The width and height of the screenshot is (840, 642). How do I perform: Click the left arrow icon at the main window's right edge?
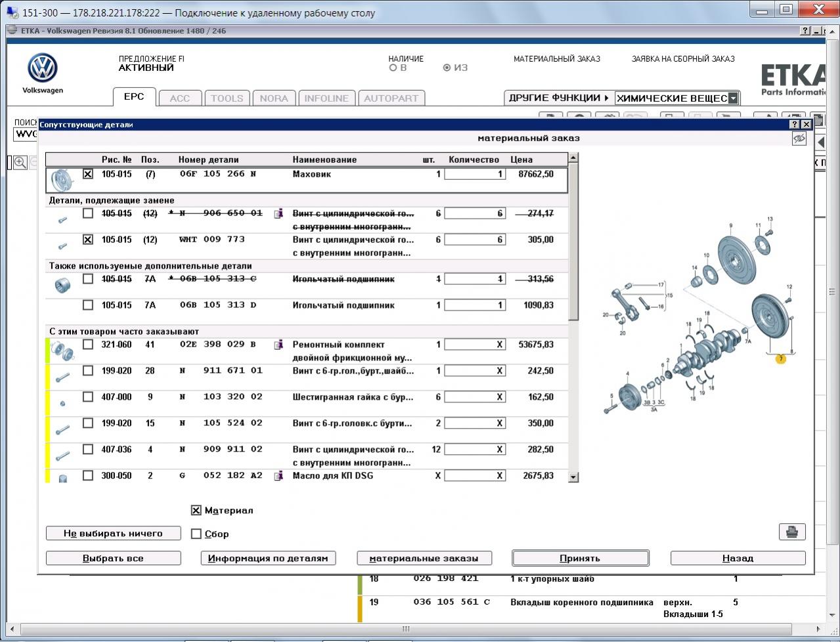coord(820,142)
